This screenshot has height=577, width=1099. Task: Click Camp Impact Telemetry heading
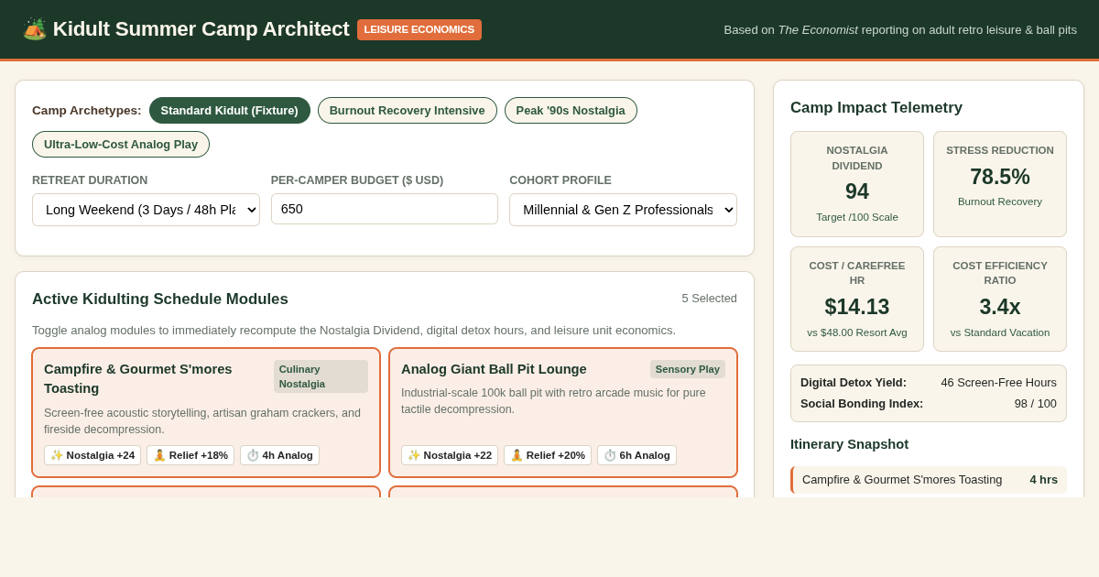pyautogui.click(x=876, y=108)
